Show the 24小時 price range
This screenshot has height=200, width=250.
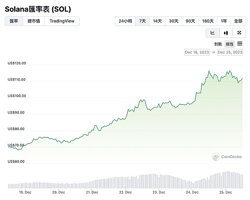pyautogui.click(x=125, y=21)
